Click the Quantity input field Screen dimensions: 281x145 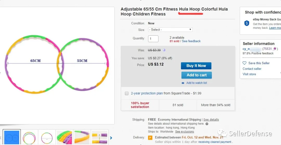coord(153,39)
